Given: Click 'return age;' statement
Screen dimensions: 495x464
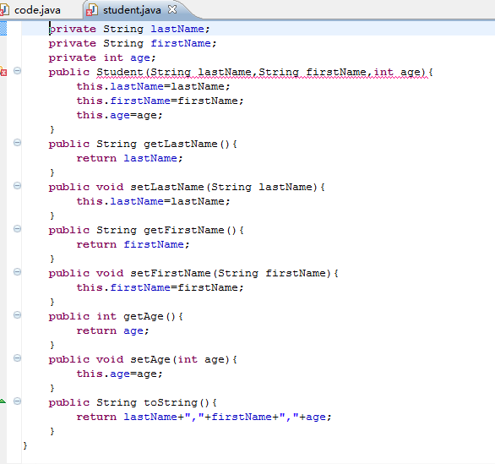Looking at the screenshot, I should (x=112, y=330).
